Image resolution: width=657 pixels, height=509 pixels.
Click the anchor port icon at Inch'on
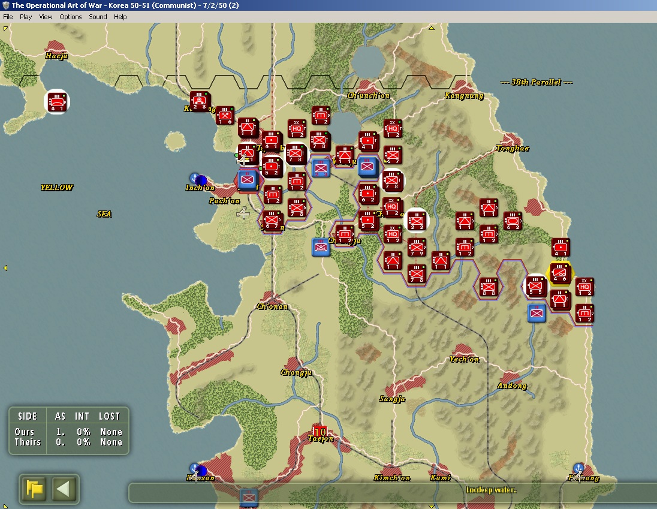point(194,177)
